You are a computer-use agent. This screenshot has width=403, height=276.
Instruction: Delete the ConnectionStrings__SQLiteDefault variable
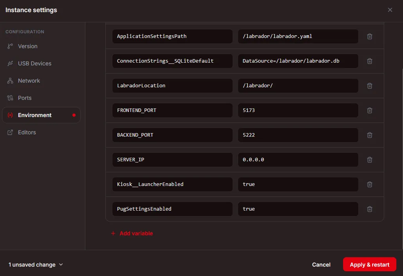tap(370, 61)
